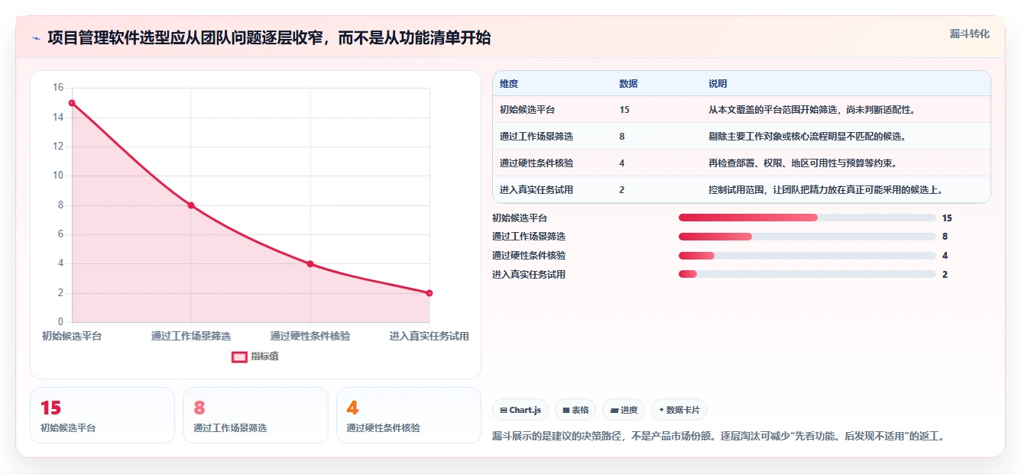Click the chart data point for 进入真实任务试用
Screen dimensions: 1021x474
pyautogui.click(x=429, y=293)
